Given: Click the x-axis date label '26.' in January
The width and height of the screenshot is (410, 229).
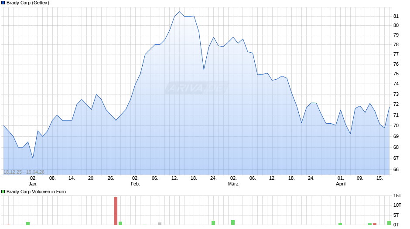Looking at the screenshot, I should (x=111, y=178).
